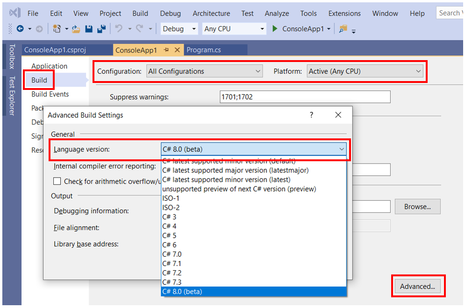Open the Debug solution configuration dropdown

point(179,29)
